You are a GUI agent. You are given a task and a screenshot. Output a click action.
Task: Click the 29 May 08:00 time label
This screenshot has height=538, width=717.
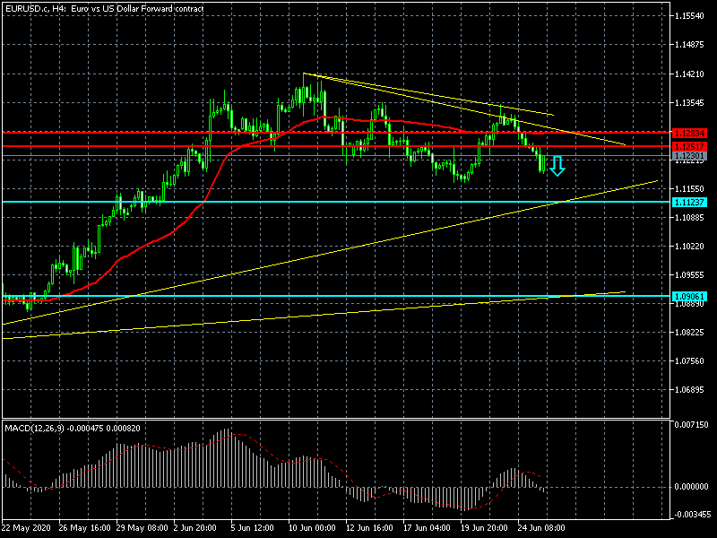143,528
